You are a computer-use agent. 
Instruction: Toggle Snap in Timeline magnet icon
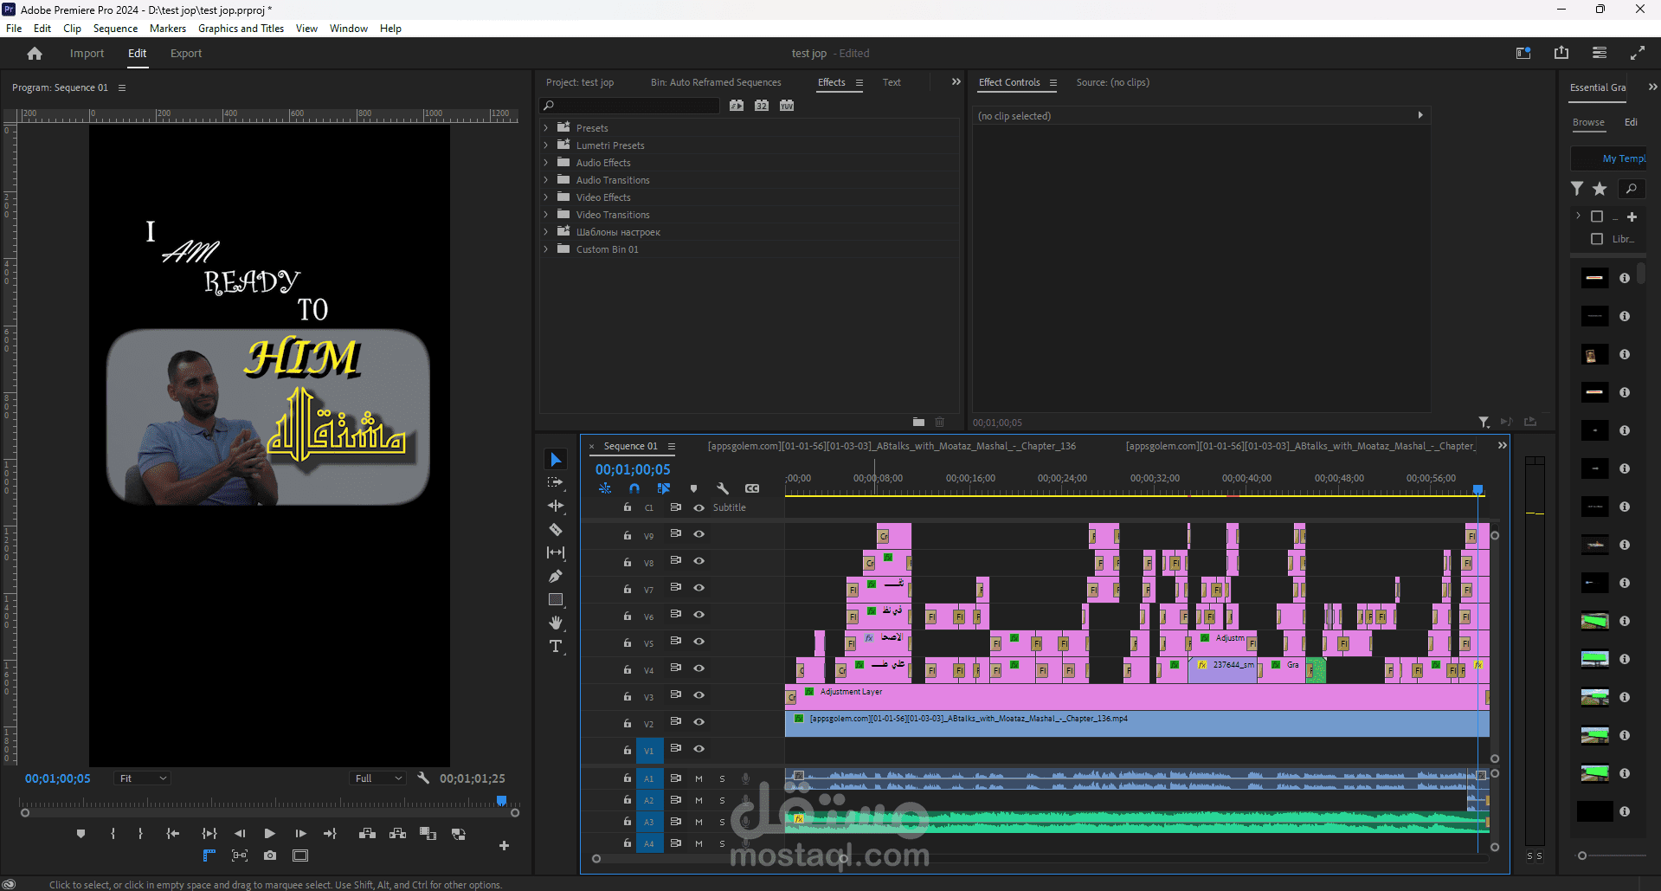click(x=634, y=488)
